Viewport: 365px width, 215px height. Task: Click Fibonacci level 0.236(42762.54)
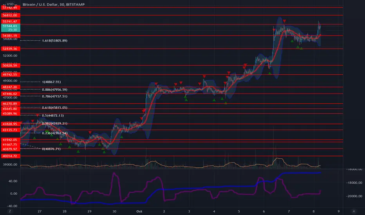pyautogui.click(x=55, y=133)
